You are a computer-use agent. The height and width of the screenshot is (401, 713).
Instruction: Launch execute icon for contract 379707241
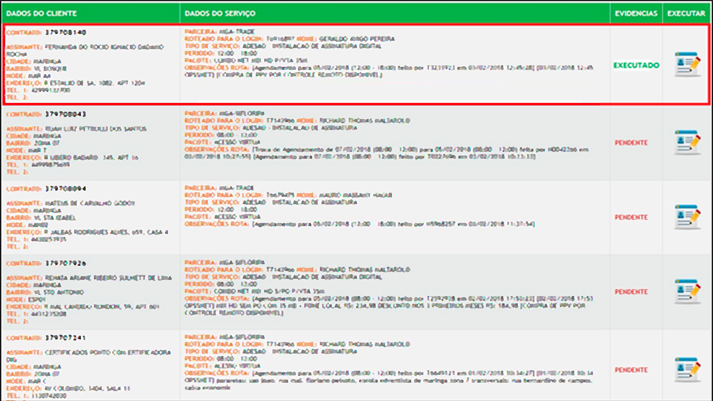pyautogui.click(x=686, y=370)
